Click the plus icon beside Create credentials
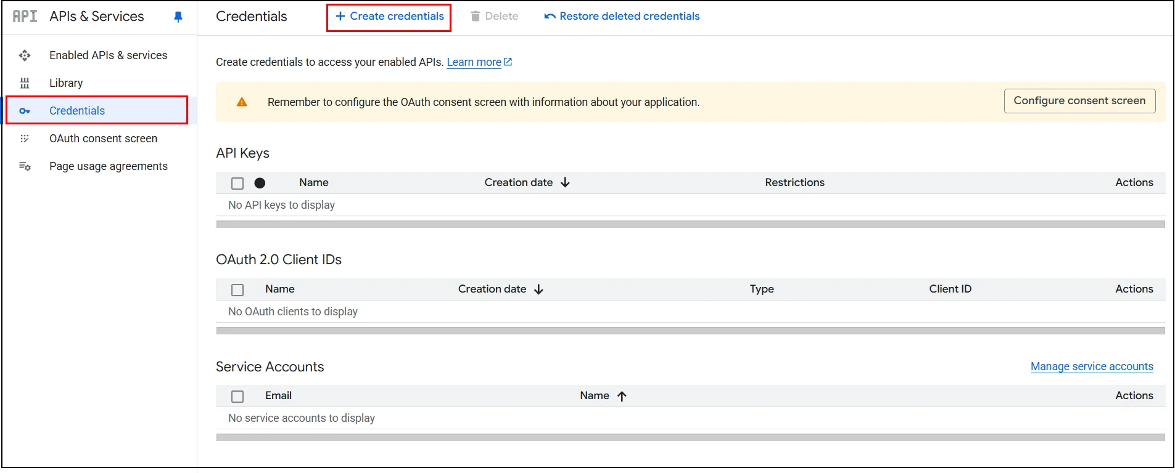Screen dimensions: 1175x473 click(x=340, y=16)
